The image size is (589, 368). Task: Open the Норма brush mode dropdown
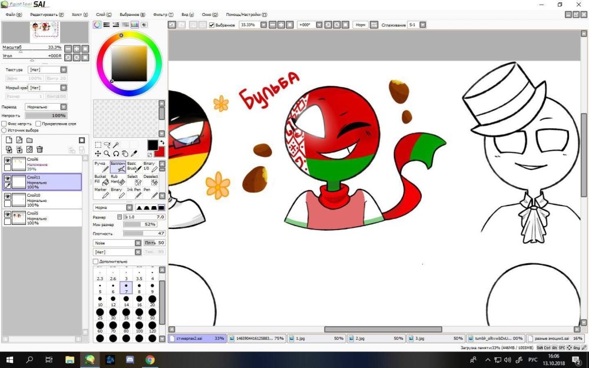[129, 207]
